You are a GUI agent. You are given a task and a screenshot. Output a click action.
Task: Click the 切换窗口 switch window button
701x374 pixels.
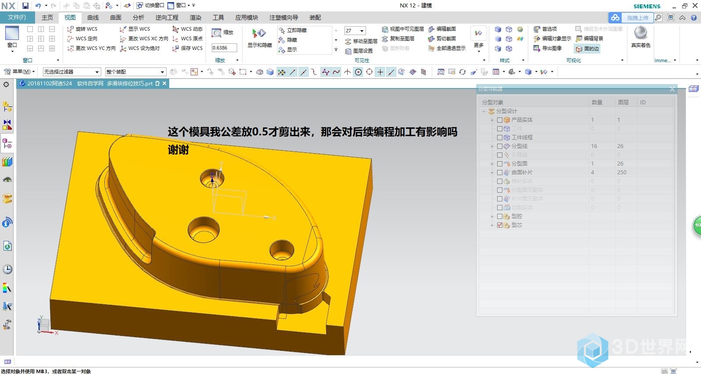150,6
